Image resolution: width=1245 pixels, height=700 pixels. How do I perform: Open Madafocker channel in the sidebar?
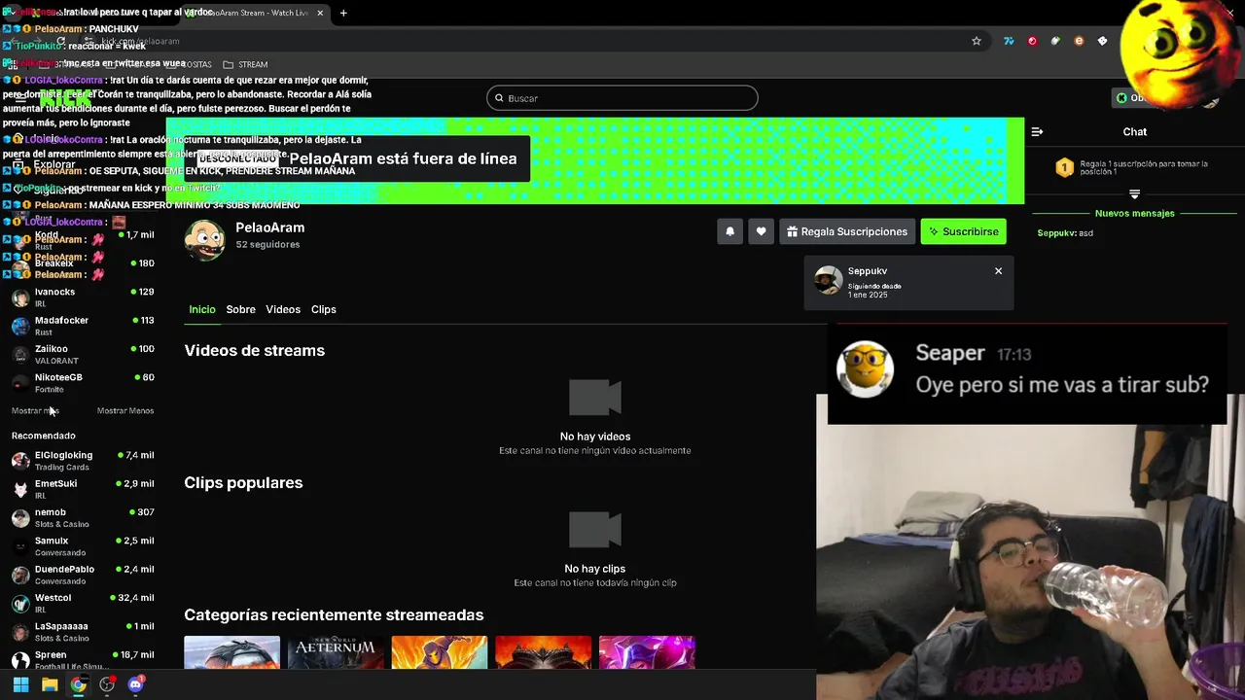point(83,326)
